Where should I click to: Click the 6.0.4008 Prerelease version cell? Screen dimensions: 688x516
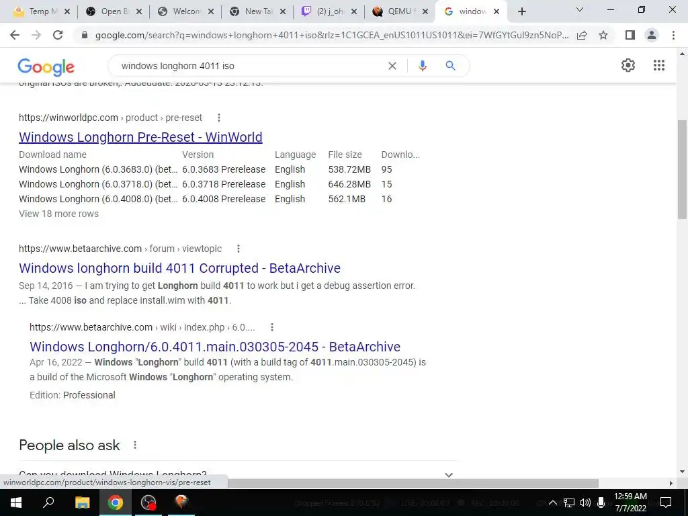(224, 199)
